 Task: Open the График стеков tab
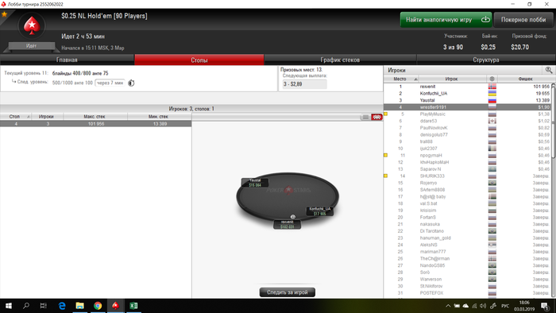[x=340, y=60]
